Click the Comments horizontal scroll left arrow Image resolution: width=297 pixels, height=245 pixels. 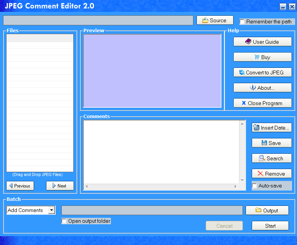click(87, 187)
